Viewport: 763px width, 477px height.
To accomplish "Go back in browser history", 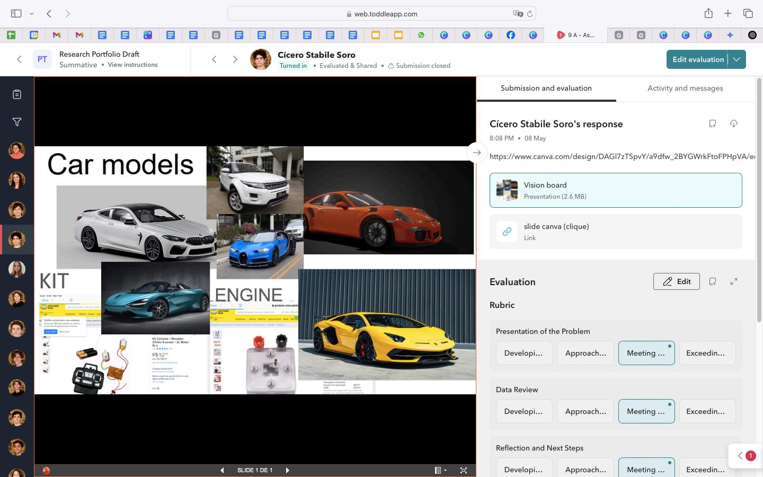I will (x=49, y=14).
